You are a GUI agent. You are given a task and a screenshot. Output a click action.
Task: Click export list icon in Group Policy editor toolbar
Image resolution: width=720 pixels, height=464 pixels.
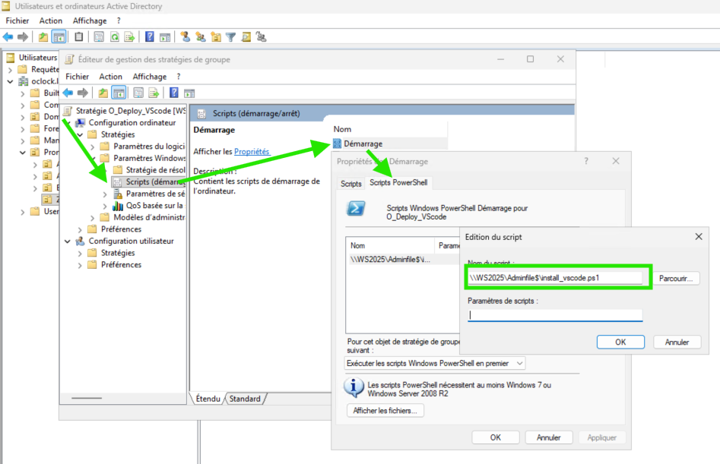[154, 93]
